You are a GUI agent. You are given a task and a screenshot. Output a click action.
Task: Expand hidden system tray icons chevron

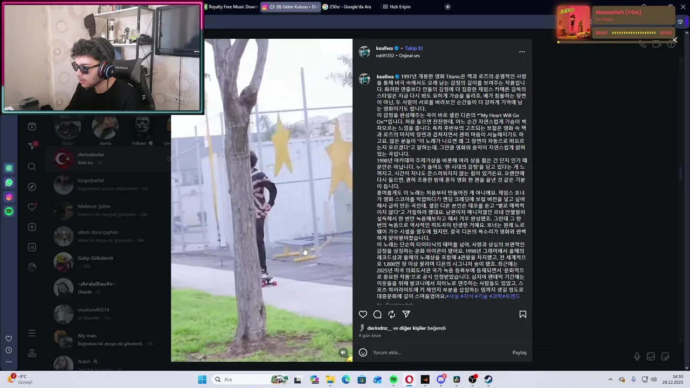(610, 379)
